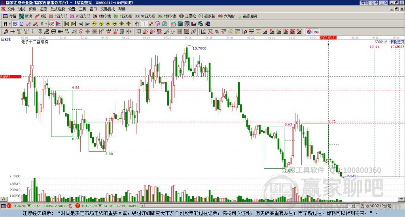Open the P数字表 tool
Screen dimensions: 405x217
point(102,16)
